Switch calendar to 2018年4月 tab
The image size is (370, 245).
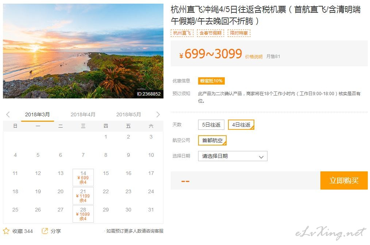click(x=83, y=114)
